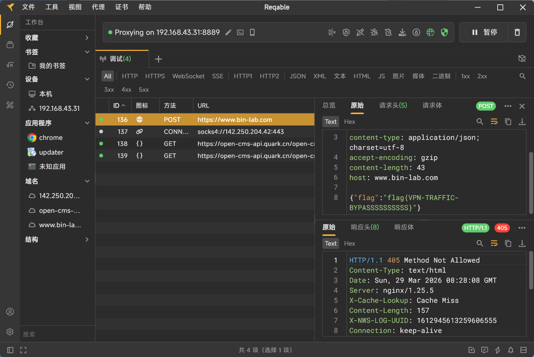Click the download icon in the proxy toolbar

(402, 32)
